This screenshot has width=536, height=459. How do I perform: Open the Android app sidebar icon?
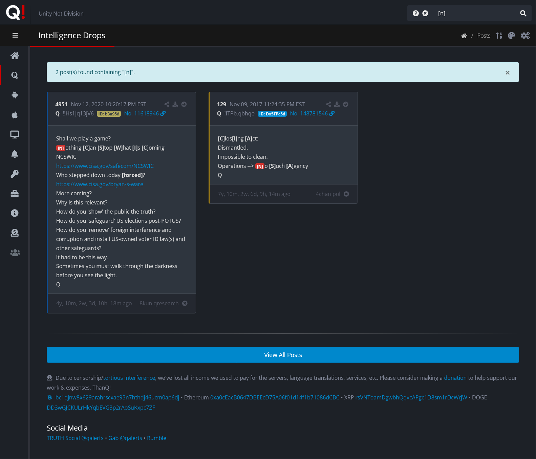pos(15,95)
